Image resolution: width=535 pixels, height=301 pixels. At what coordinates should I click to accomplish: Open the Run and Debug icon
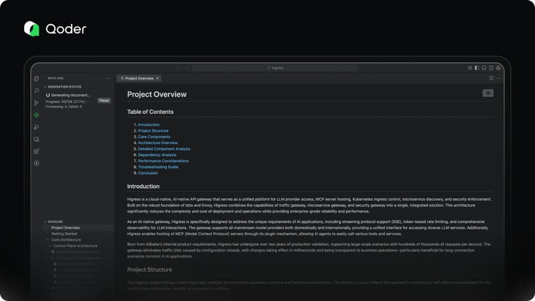[x=36, y=127]
